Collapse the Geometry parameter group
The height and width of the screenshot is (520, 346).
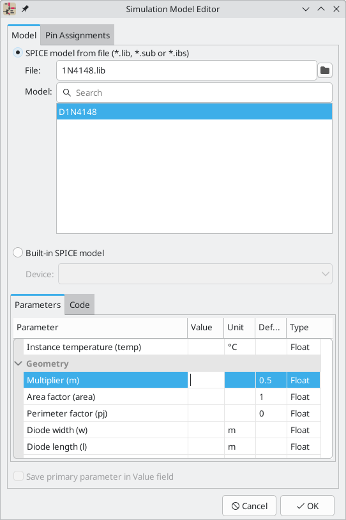[x=19, y=363]
